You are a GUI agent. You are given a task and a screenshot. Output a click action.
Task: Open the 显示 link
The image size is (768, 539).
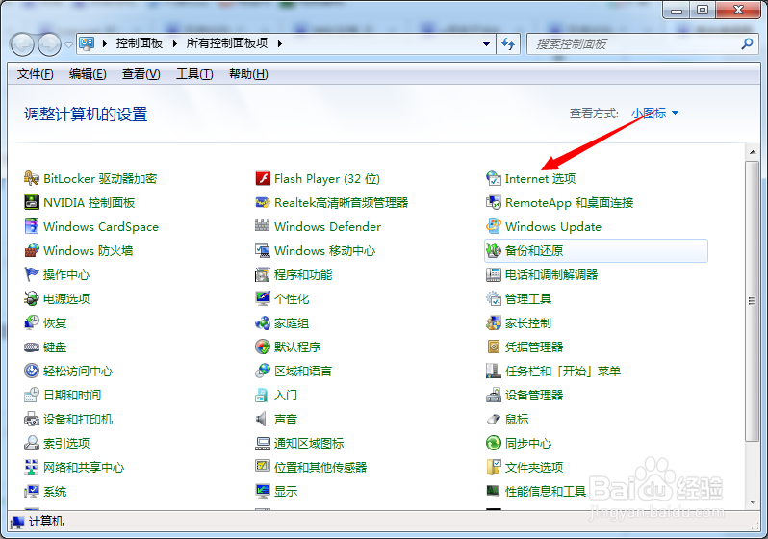(286, 491)
